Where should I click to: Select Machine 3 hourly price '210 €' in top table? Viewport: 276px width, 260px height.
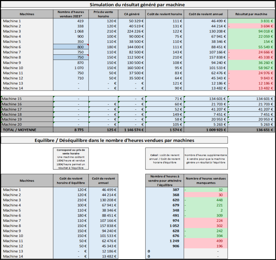coord(103,31)
